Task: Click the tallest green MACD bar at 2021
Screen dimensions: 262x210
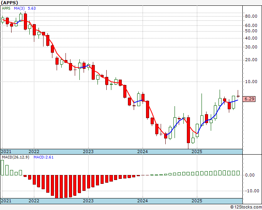Action: [x=2, y=168]
